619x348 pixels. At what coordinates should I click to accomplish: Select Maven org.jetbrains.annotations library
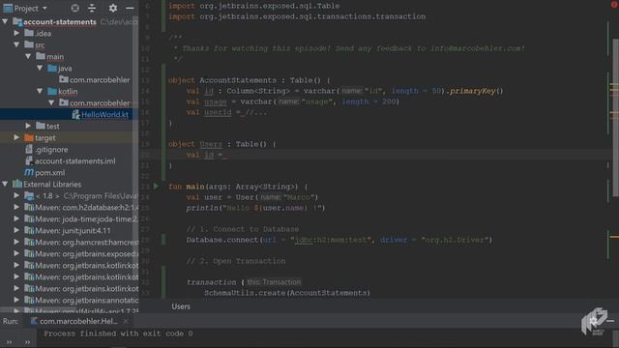coord(86,301)
